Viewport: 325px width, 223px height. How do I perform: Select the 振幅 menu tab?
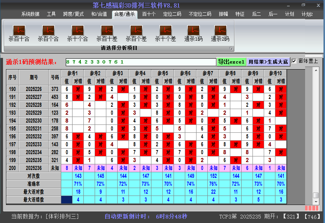(223, 14)
